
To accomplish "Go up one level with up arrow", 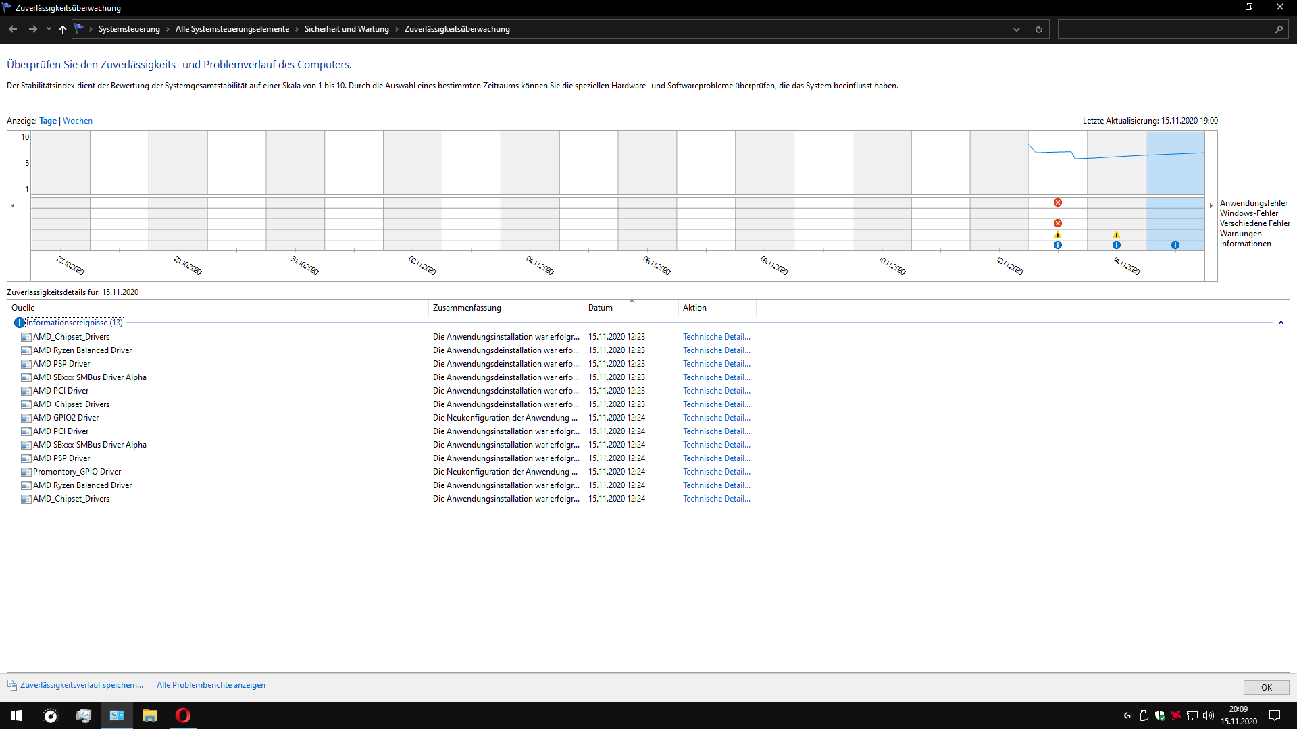I will 63,29.
